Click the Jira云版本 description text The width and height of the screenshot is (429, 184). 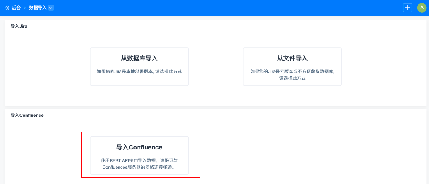tap(292, 75)
